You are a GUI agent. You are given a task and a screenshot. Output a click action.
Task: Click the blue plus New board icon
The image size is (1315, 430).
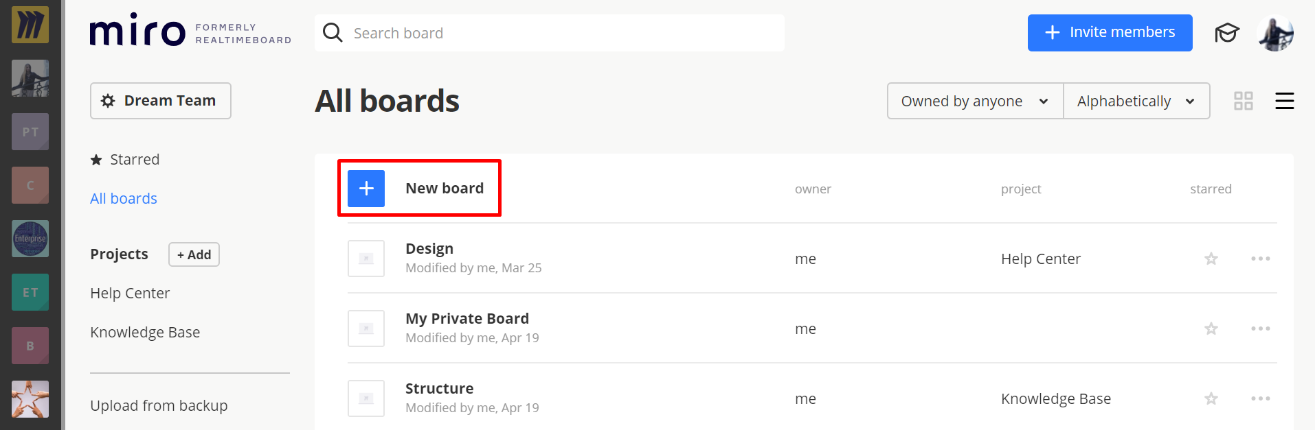[366, 189]
